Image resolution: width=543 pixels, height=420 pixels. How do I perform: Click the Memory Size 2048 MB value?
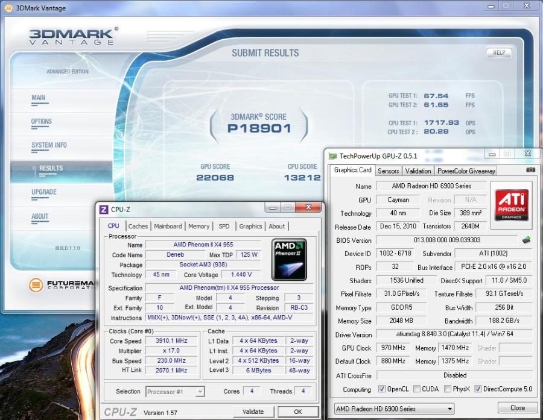(401, 321)
